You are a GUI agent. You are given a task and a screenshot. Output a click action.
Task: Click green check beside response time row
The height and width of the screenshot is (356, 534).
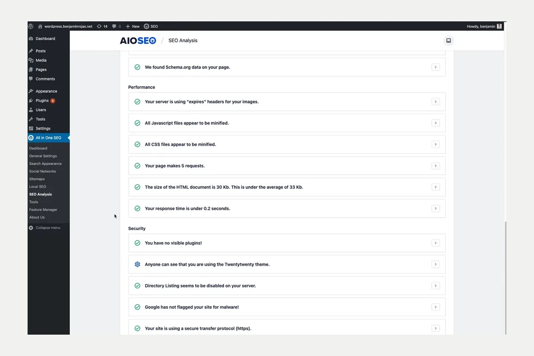(x=138, y=208)
